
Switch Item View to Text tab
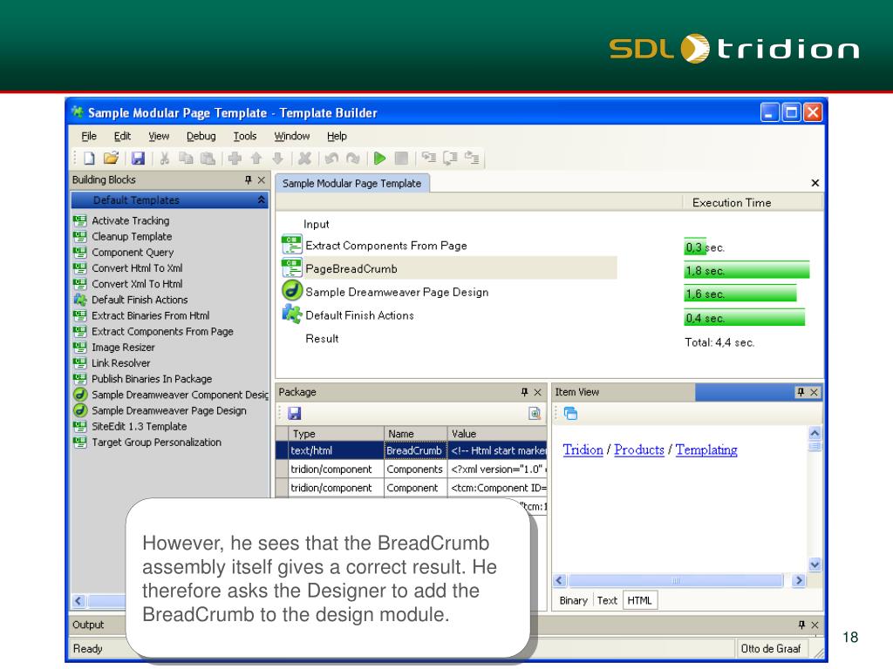pos(607,600)
